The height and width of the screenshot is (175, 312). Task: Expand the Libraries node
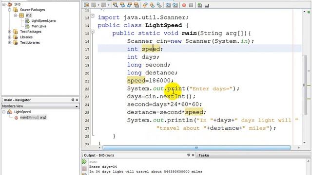(x=10, y=37)
